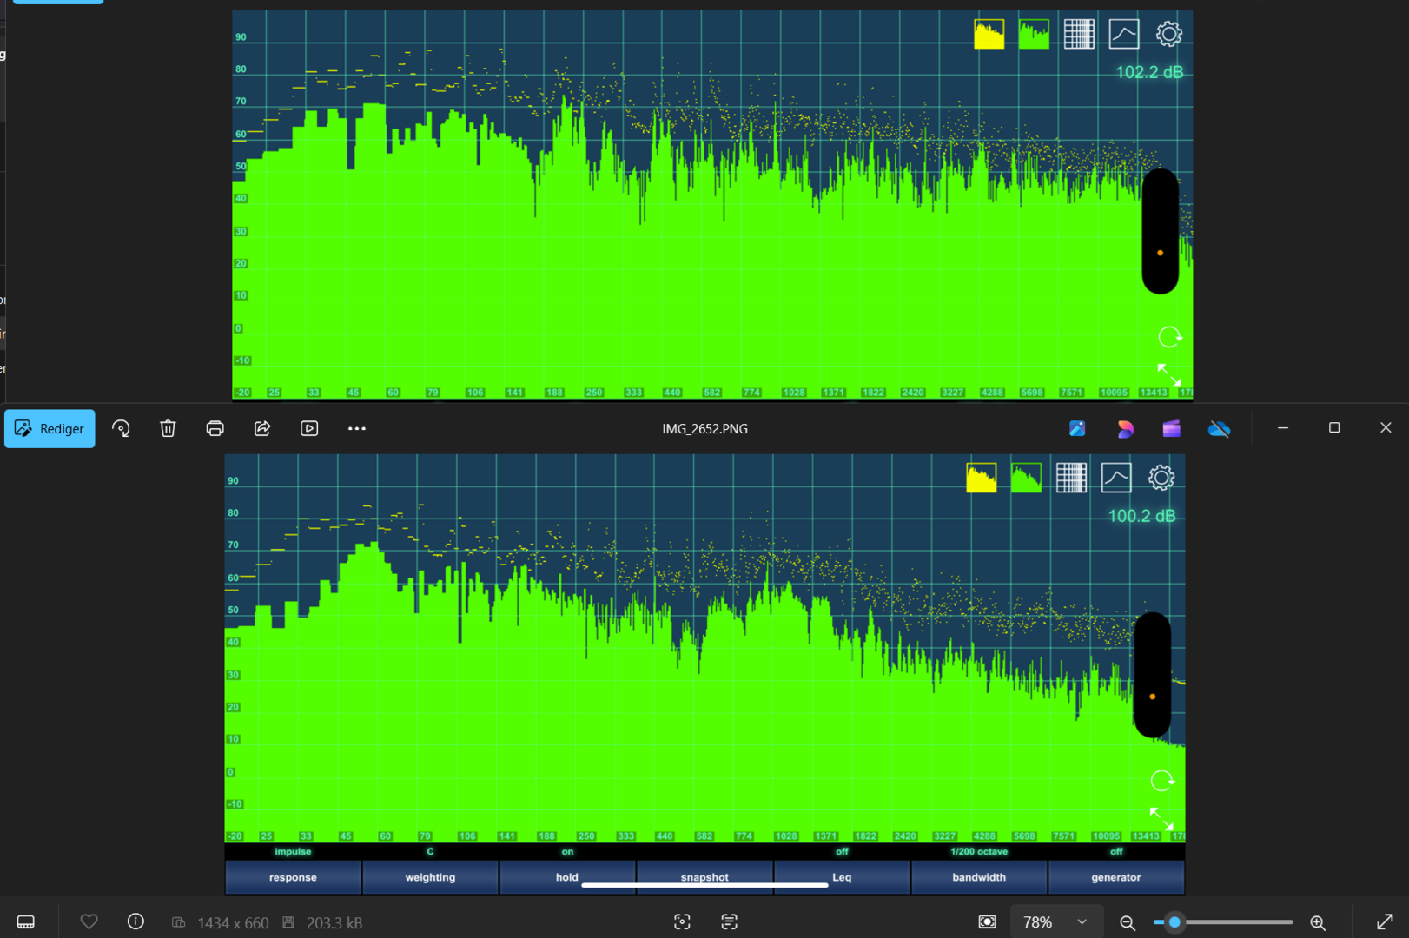Open the Photos app icon in the title bar

[1077, 428]
